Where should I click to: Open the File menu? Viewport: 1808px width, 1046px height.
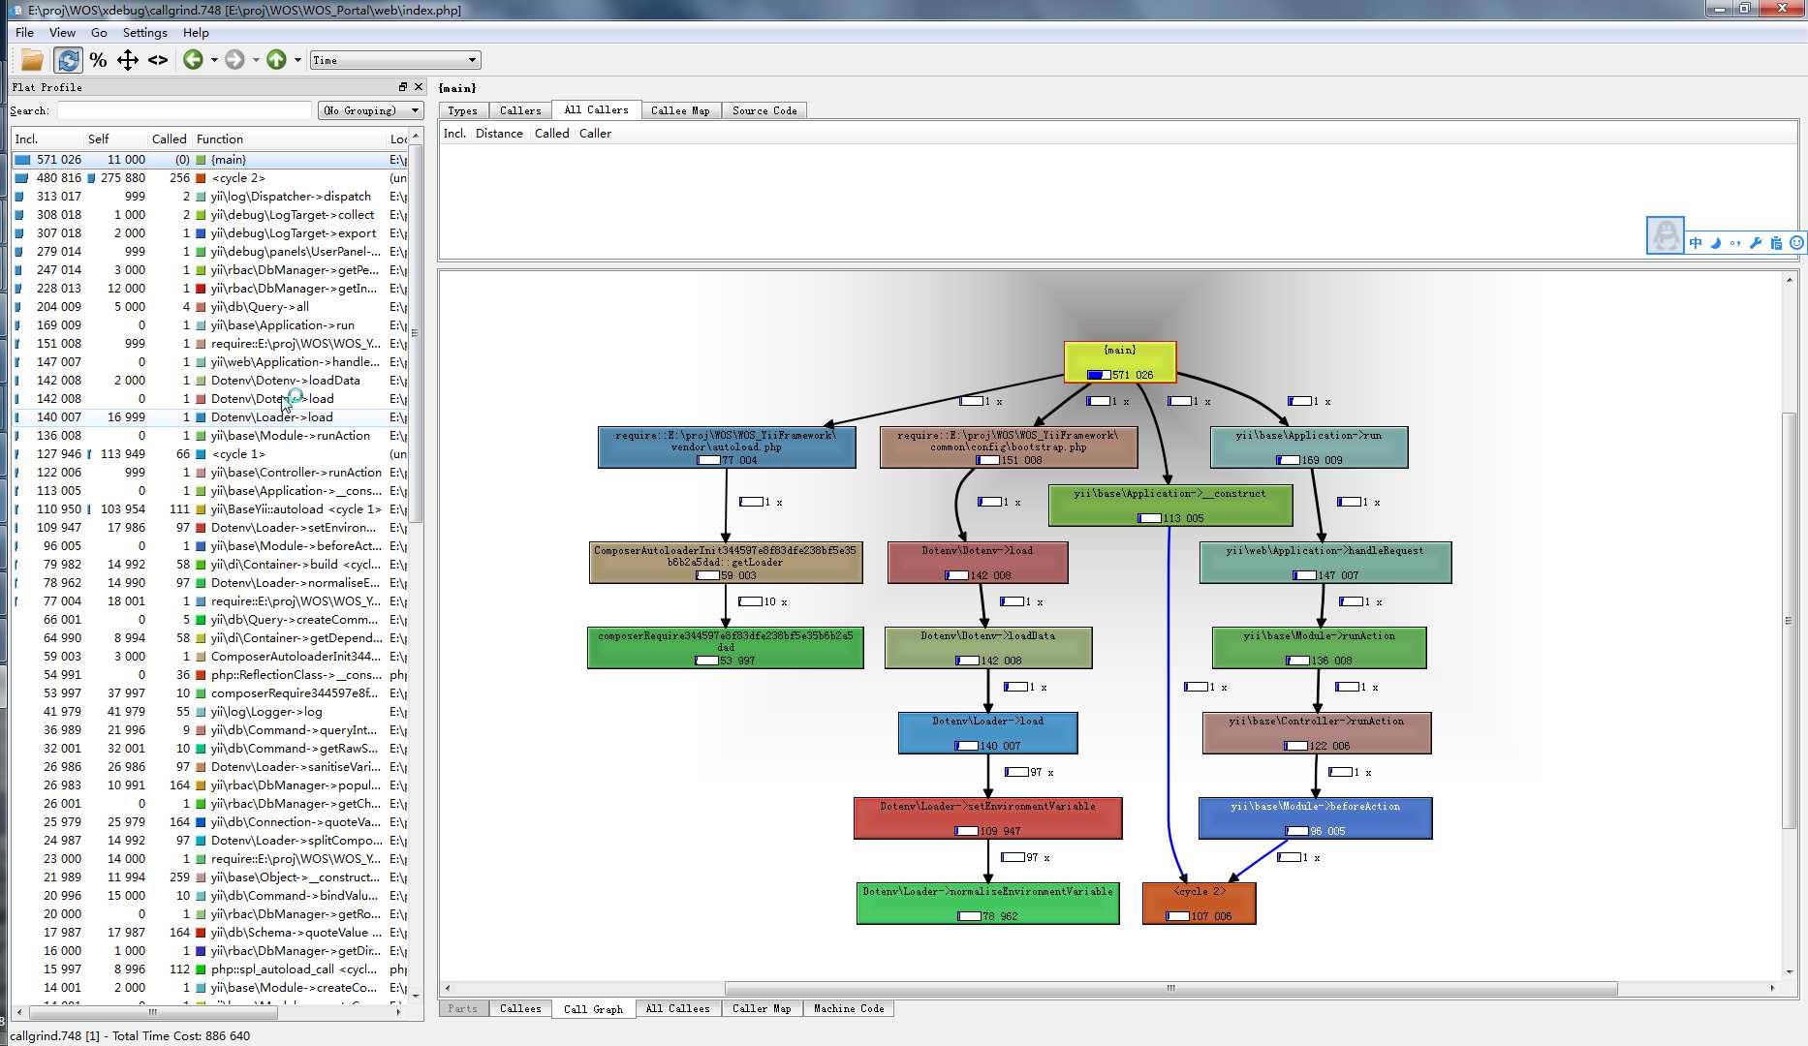point(24,32)
